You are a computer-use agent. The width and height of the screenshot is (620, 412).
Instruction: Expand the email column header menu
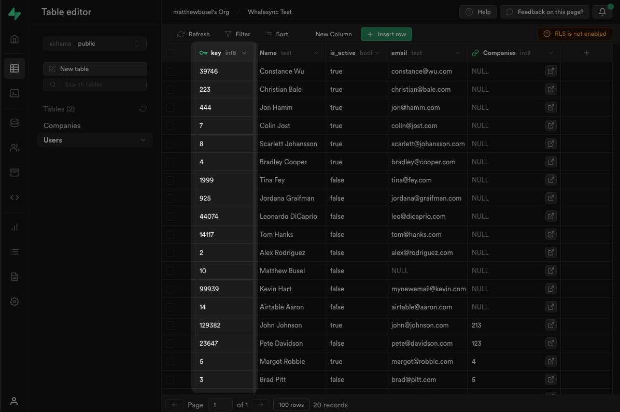tap(458, 53)
